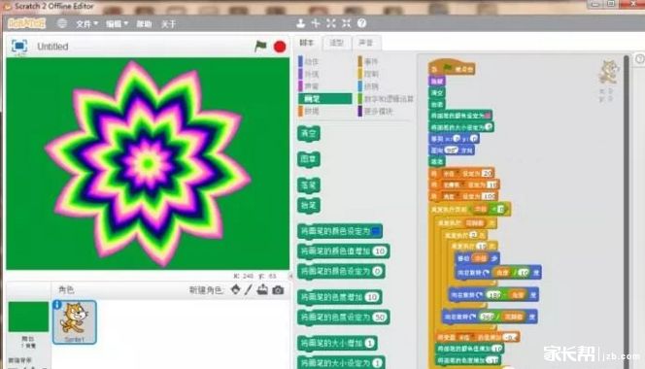
Task: Select the 画笔 (Pen) block category
Action: point(325,99)
